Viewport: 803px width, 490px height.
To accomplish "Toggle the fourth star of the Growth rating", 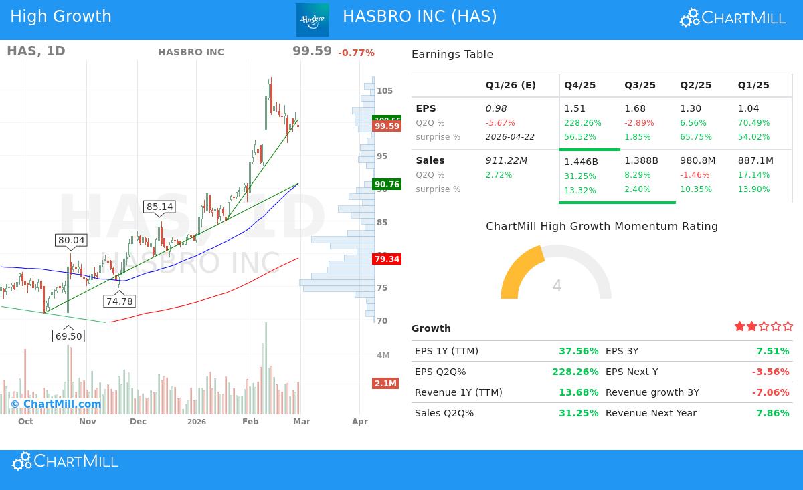I will pyautogui.click(x=775, y=326).
